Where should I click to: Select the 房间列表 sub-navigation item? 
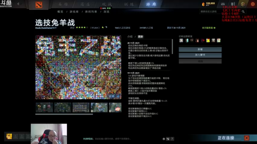(91, 12)
